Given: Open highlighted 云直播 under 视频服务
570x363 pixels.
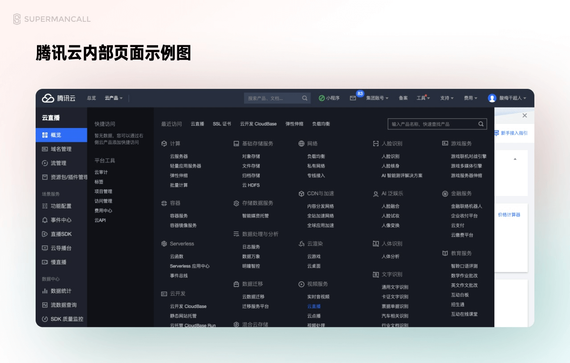Looking at the screenshot, I should [314, 306].
